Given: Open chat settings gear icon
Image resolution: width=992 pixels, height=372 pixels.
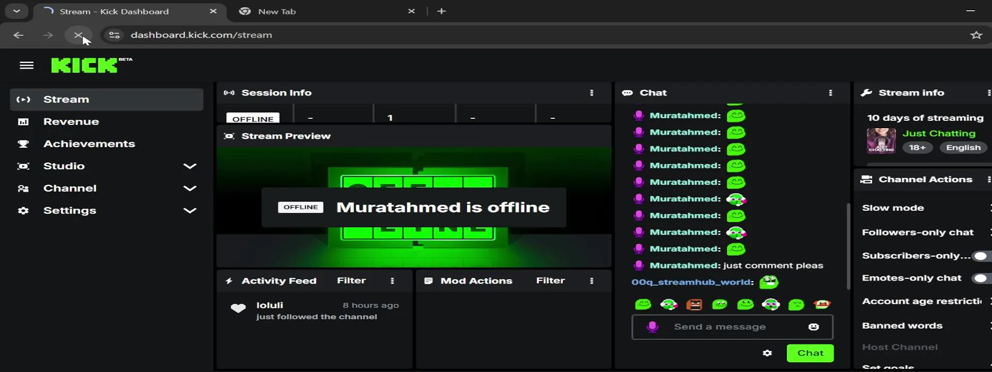Looking at the screenshot, I should pos(767,353).
